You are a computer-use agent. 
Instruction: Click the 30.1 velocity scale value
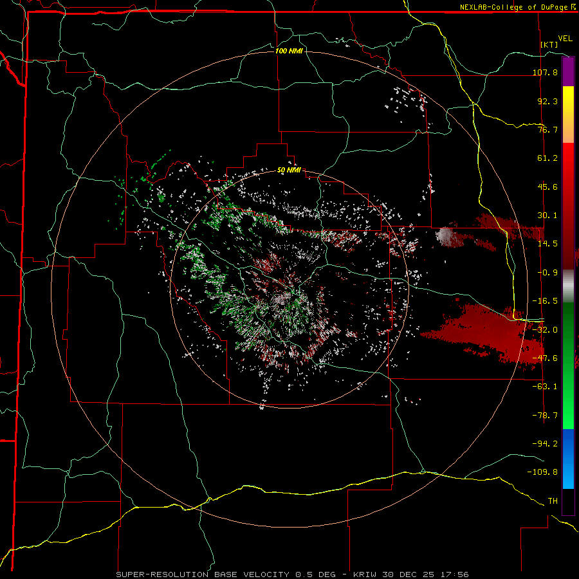[547, 216]
